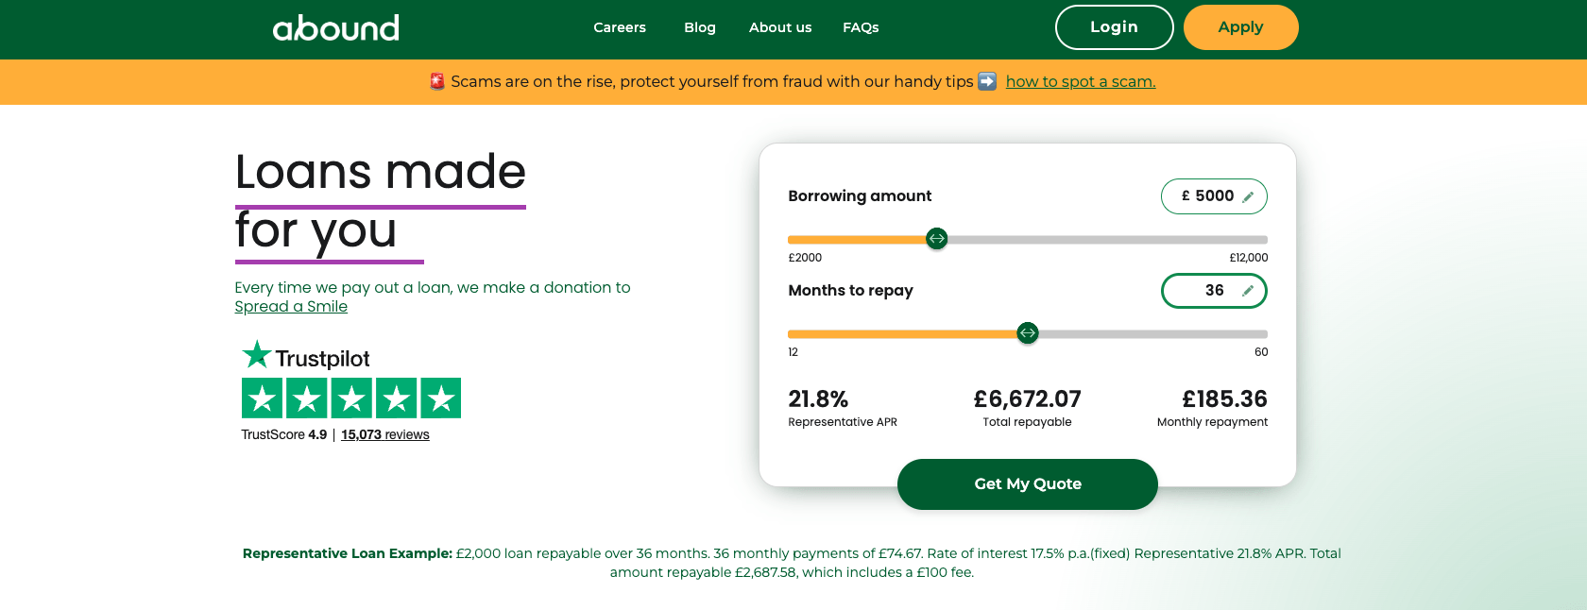Click the Trustpilot star logo
The width and height of the screenshot is (1587, 610).
[257, 355]
